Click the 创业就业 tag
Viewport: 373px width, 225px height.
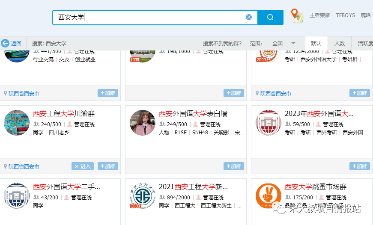tap(85, 59)
